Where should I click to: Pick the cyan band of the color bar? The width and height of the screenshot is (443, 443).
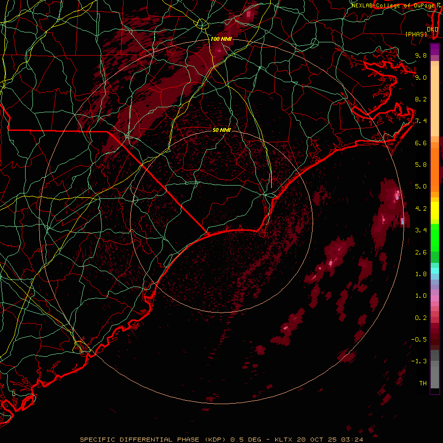(x=435, y=271)
